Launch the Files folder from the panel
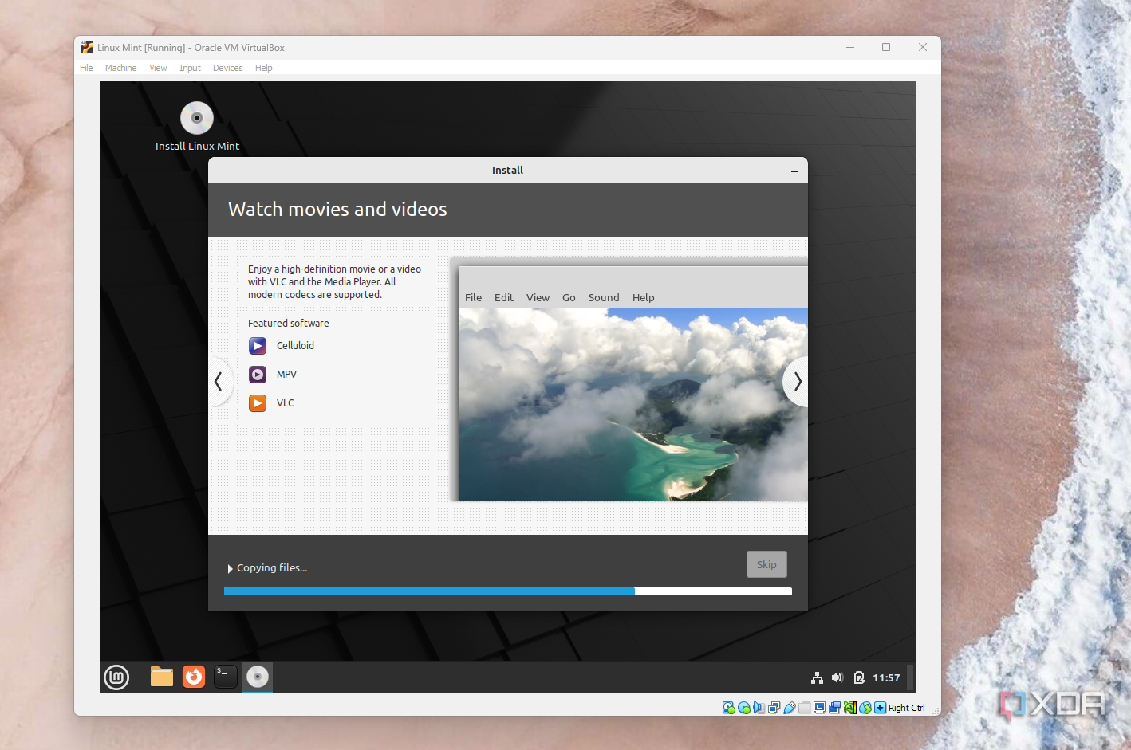Image resolution: width=1131 pixels, height=750 pixels. coord(162,677)
